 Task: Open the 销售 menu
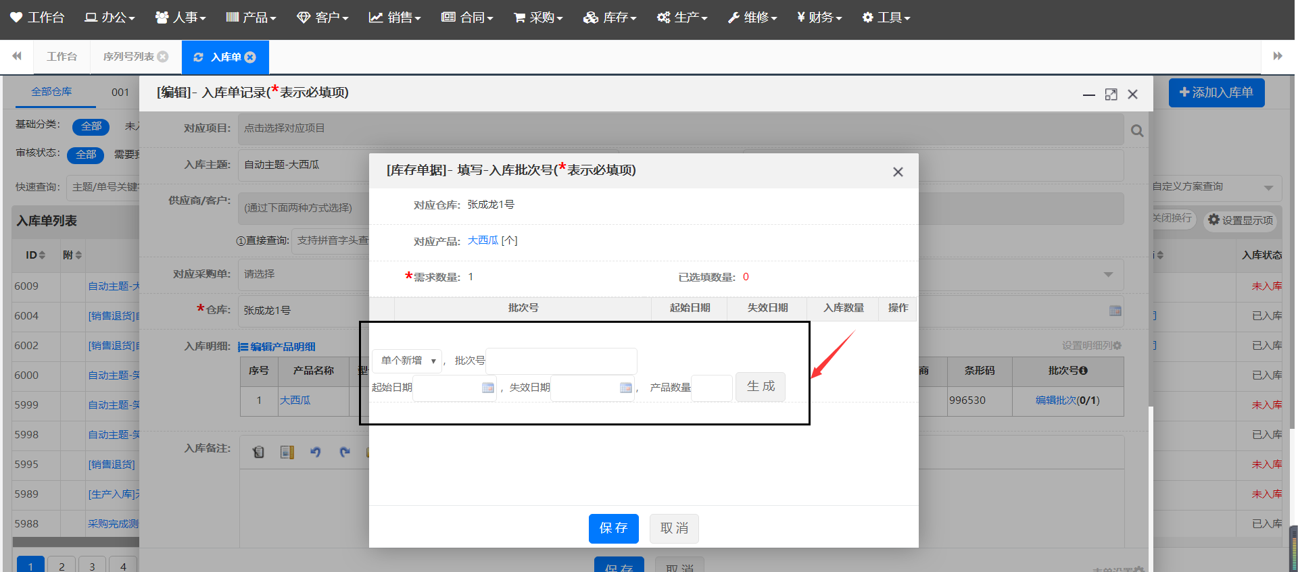(395, 18)
